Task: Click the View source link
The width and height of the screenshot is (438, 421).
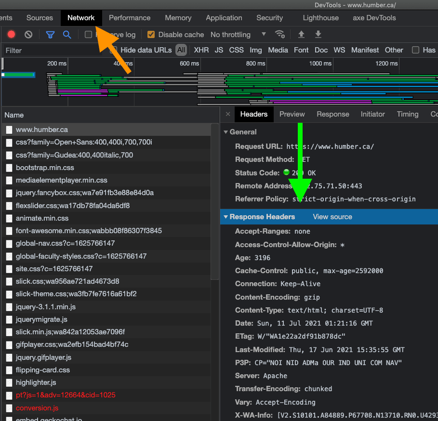Action: click(x=332, y=217)
